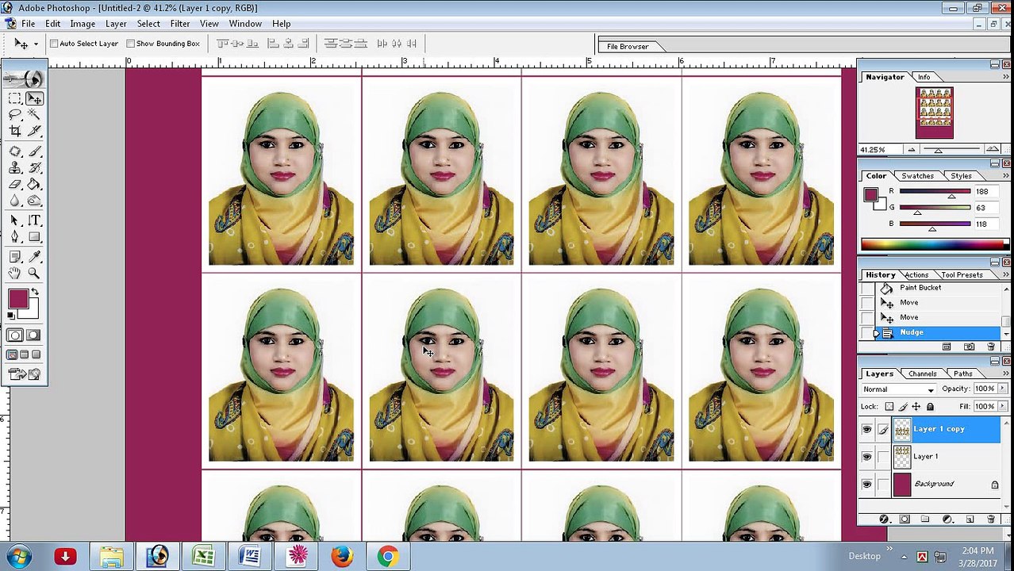Open the Image menu
The image size is (1014, 571).
click(x=83, y=24)
